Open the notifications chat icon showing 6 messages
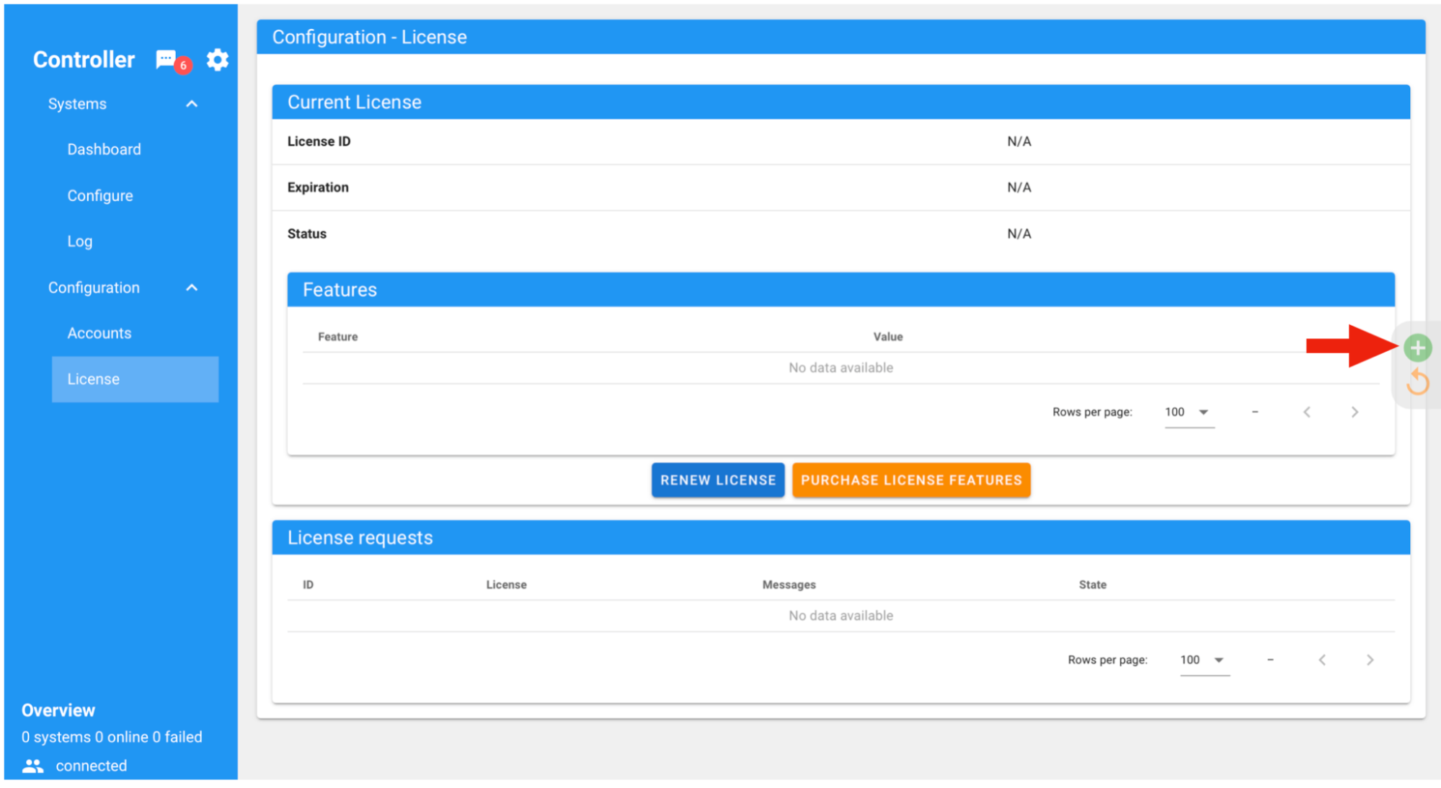 [167, 60]
